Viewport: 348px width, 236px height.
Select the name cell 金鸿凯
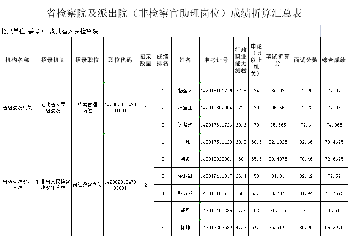[185, 176]
